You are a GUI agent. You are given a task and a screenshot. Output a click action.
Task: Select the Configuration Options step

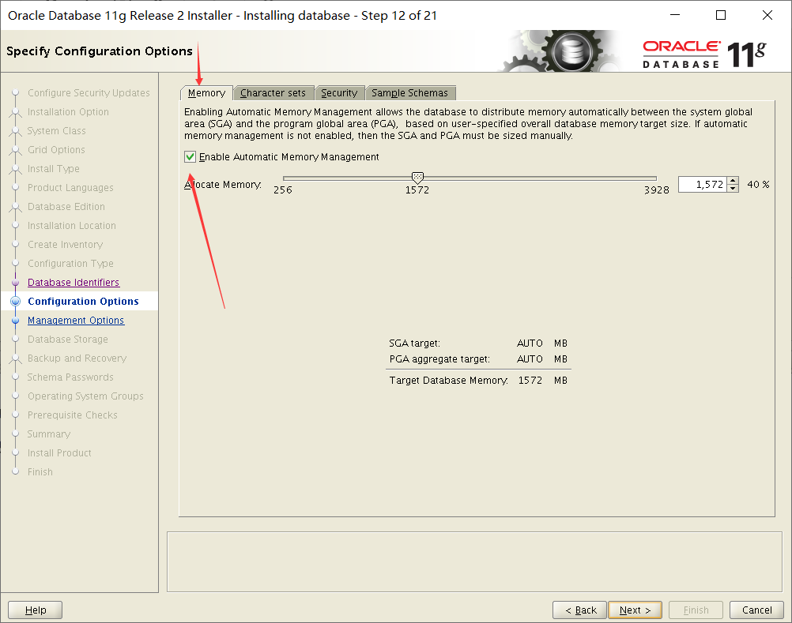point(83,301)
